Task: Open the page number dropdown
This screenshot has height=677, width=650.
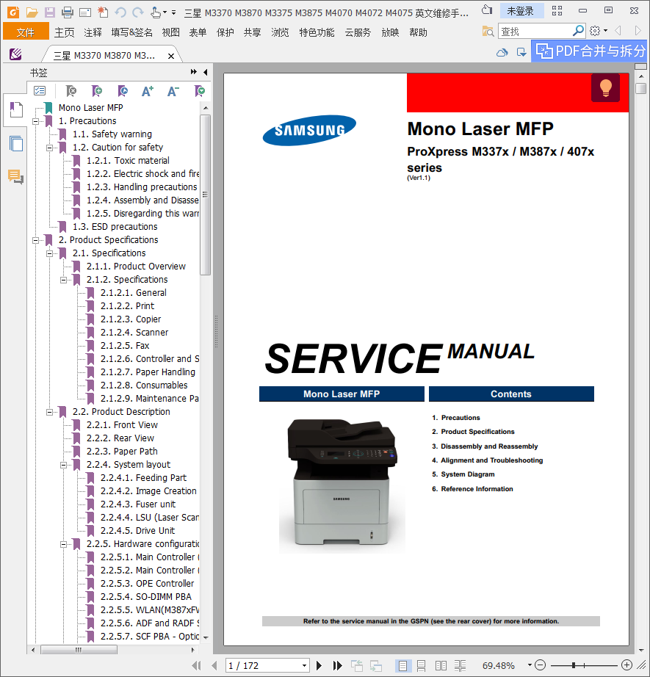Action: click(x=305, y=665)
